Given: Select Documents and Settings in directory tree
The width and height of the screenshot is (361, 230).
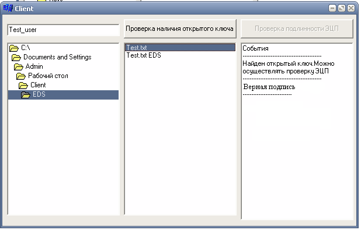Looking at the screenshot, I should [x=57, y=57].
